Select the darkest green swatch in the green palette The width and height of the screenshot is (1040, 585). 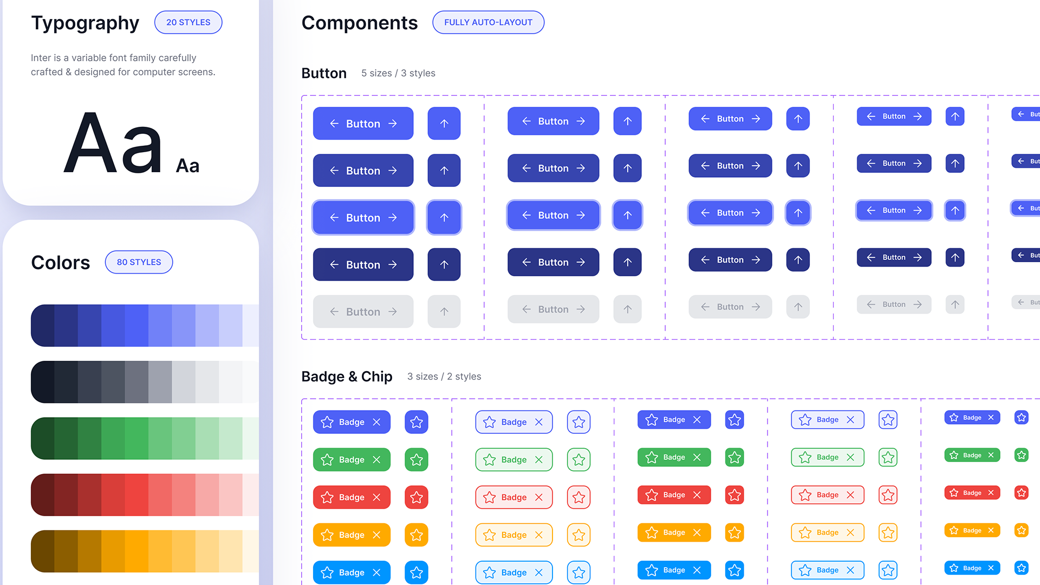click(x=43, y=438)
